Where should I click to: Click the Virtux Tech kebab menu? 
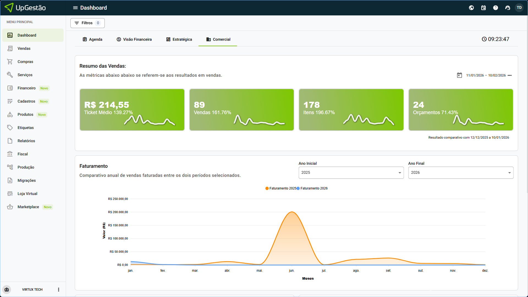[x=59, y=290]
